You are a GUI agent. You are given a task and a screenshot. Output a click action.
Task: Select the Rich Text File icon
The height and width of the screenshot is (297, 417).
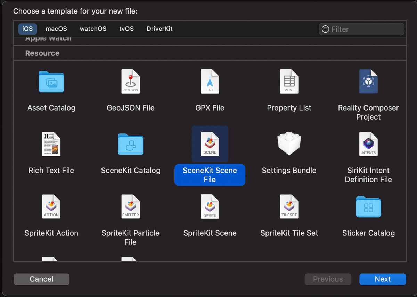(x=51, y=143)
